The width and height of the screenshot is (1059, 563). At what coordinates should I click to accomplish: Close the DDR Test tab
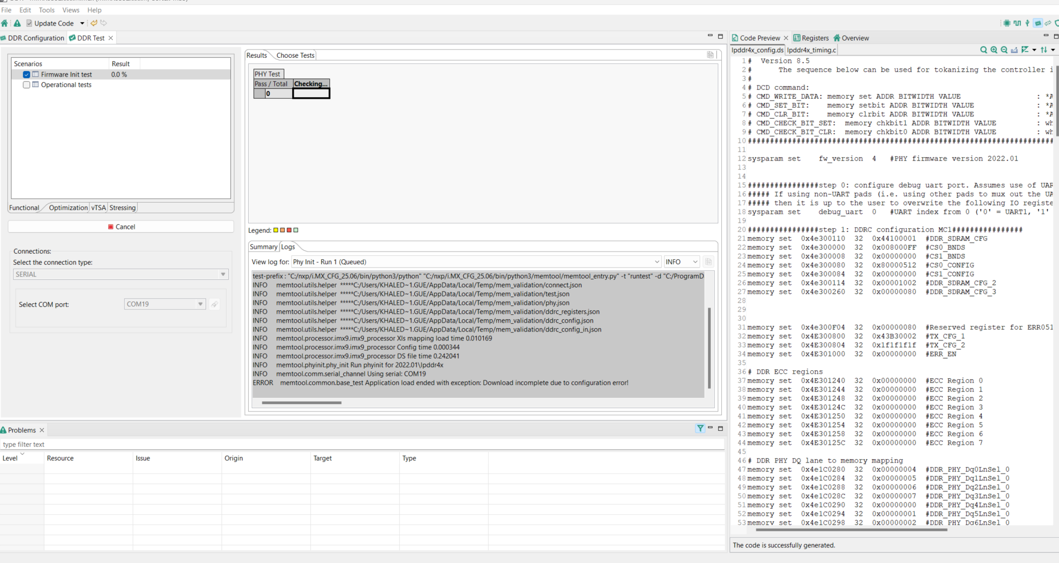[x=111, y=38]
